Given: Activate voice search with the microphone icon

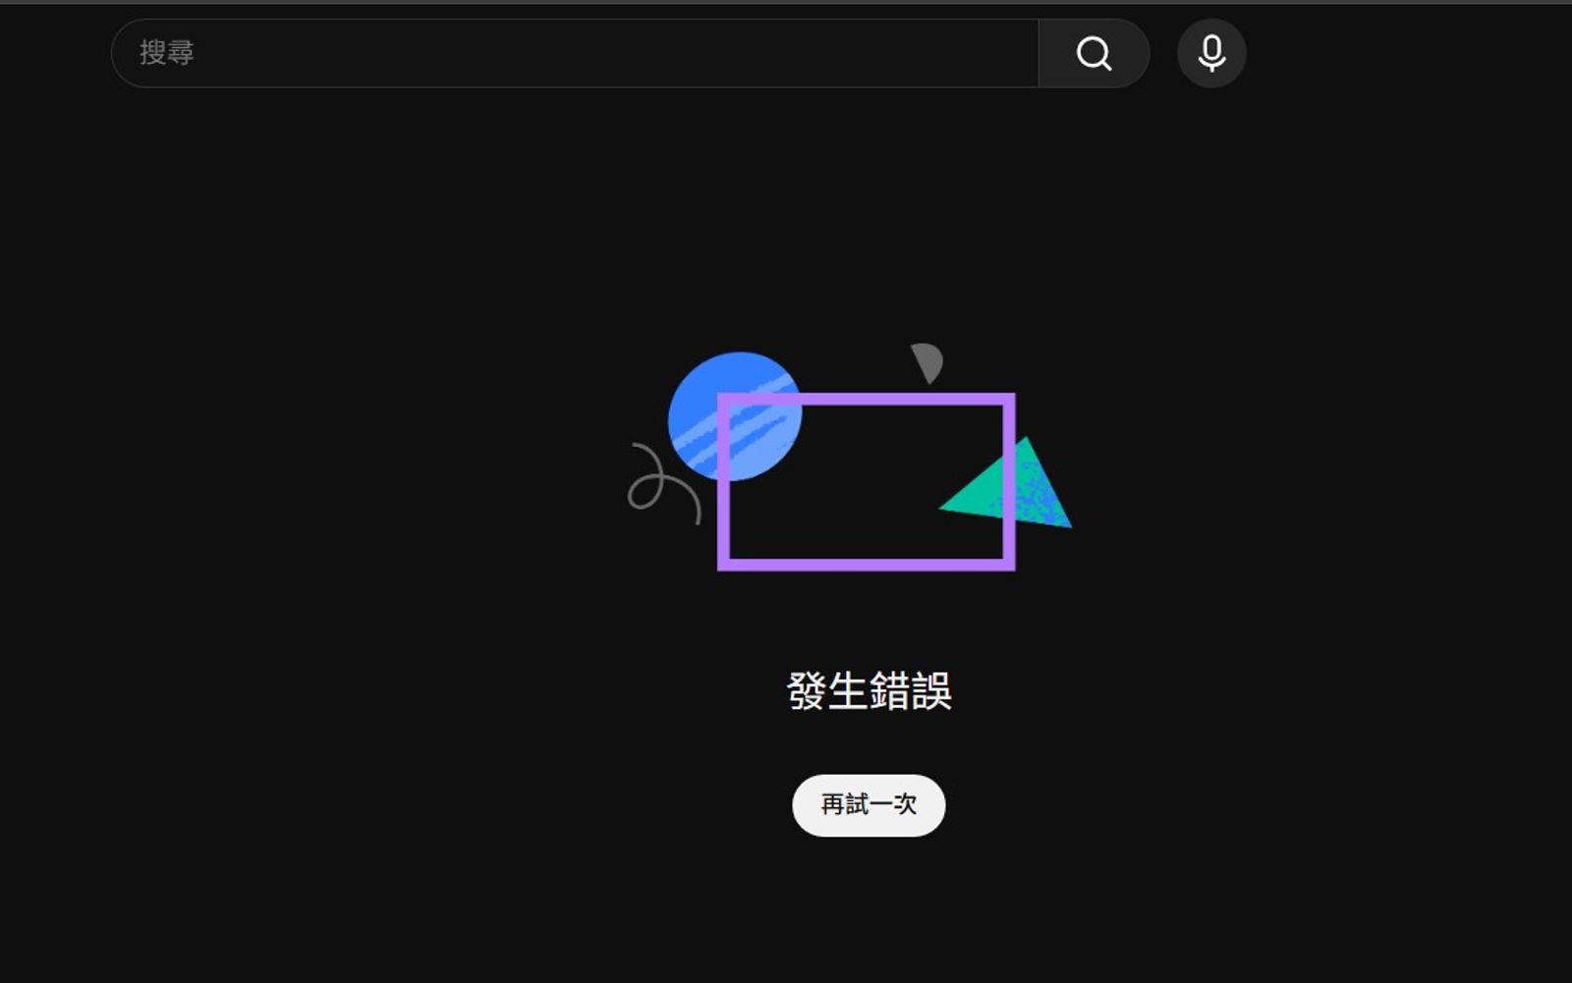Looking at the screenshot, I should [1210, 53].
